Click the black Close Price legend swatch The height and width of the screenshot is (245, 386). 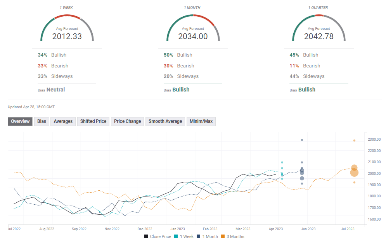pyautogui.click(x=146, y=236)
